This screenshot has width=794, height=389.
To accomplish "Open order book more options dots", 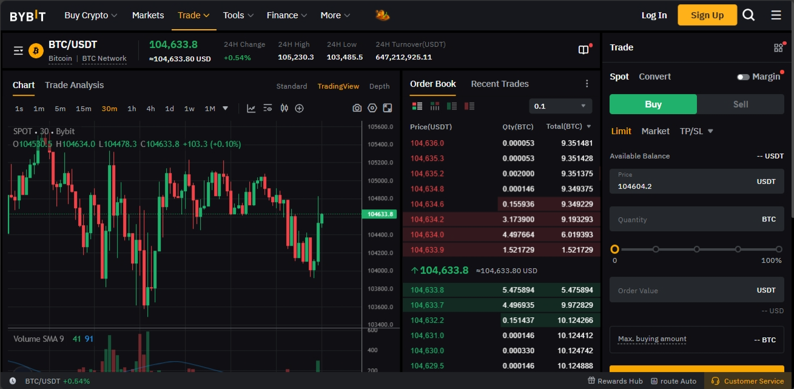I will click(x=587, y=84).
